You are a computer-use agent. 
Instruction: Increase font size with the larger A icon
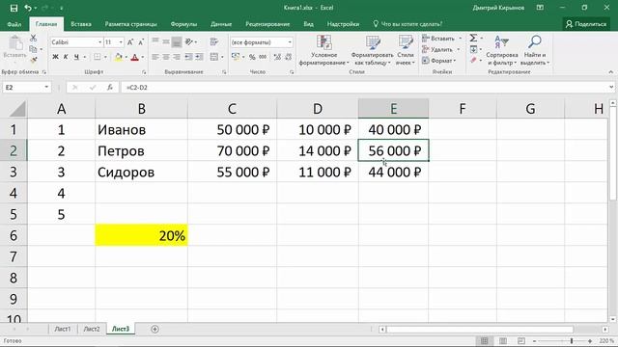point(130,42)
